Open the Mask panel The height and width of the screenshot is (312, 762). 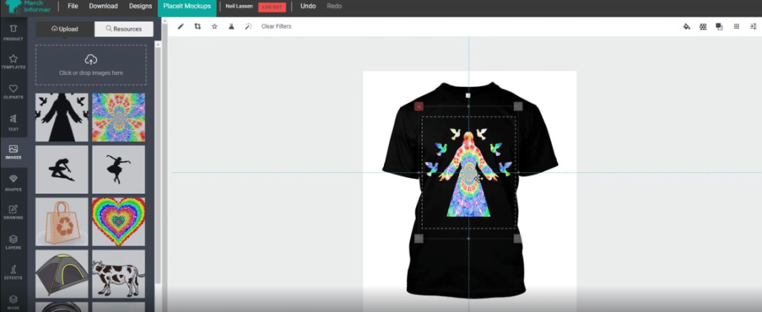point(13,302)
